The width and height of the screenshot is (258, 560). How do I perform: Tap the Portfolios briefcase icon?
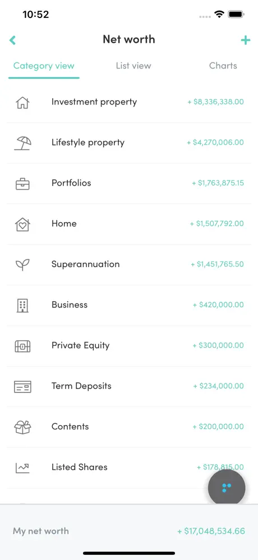click(x=22, y=183)
